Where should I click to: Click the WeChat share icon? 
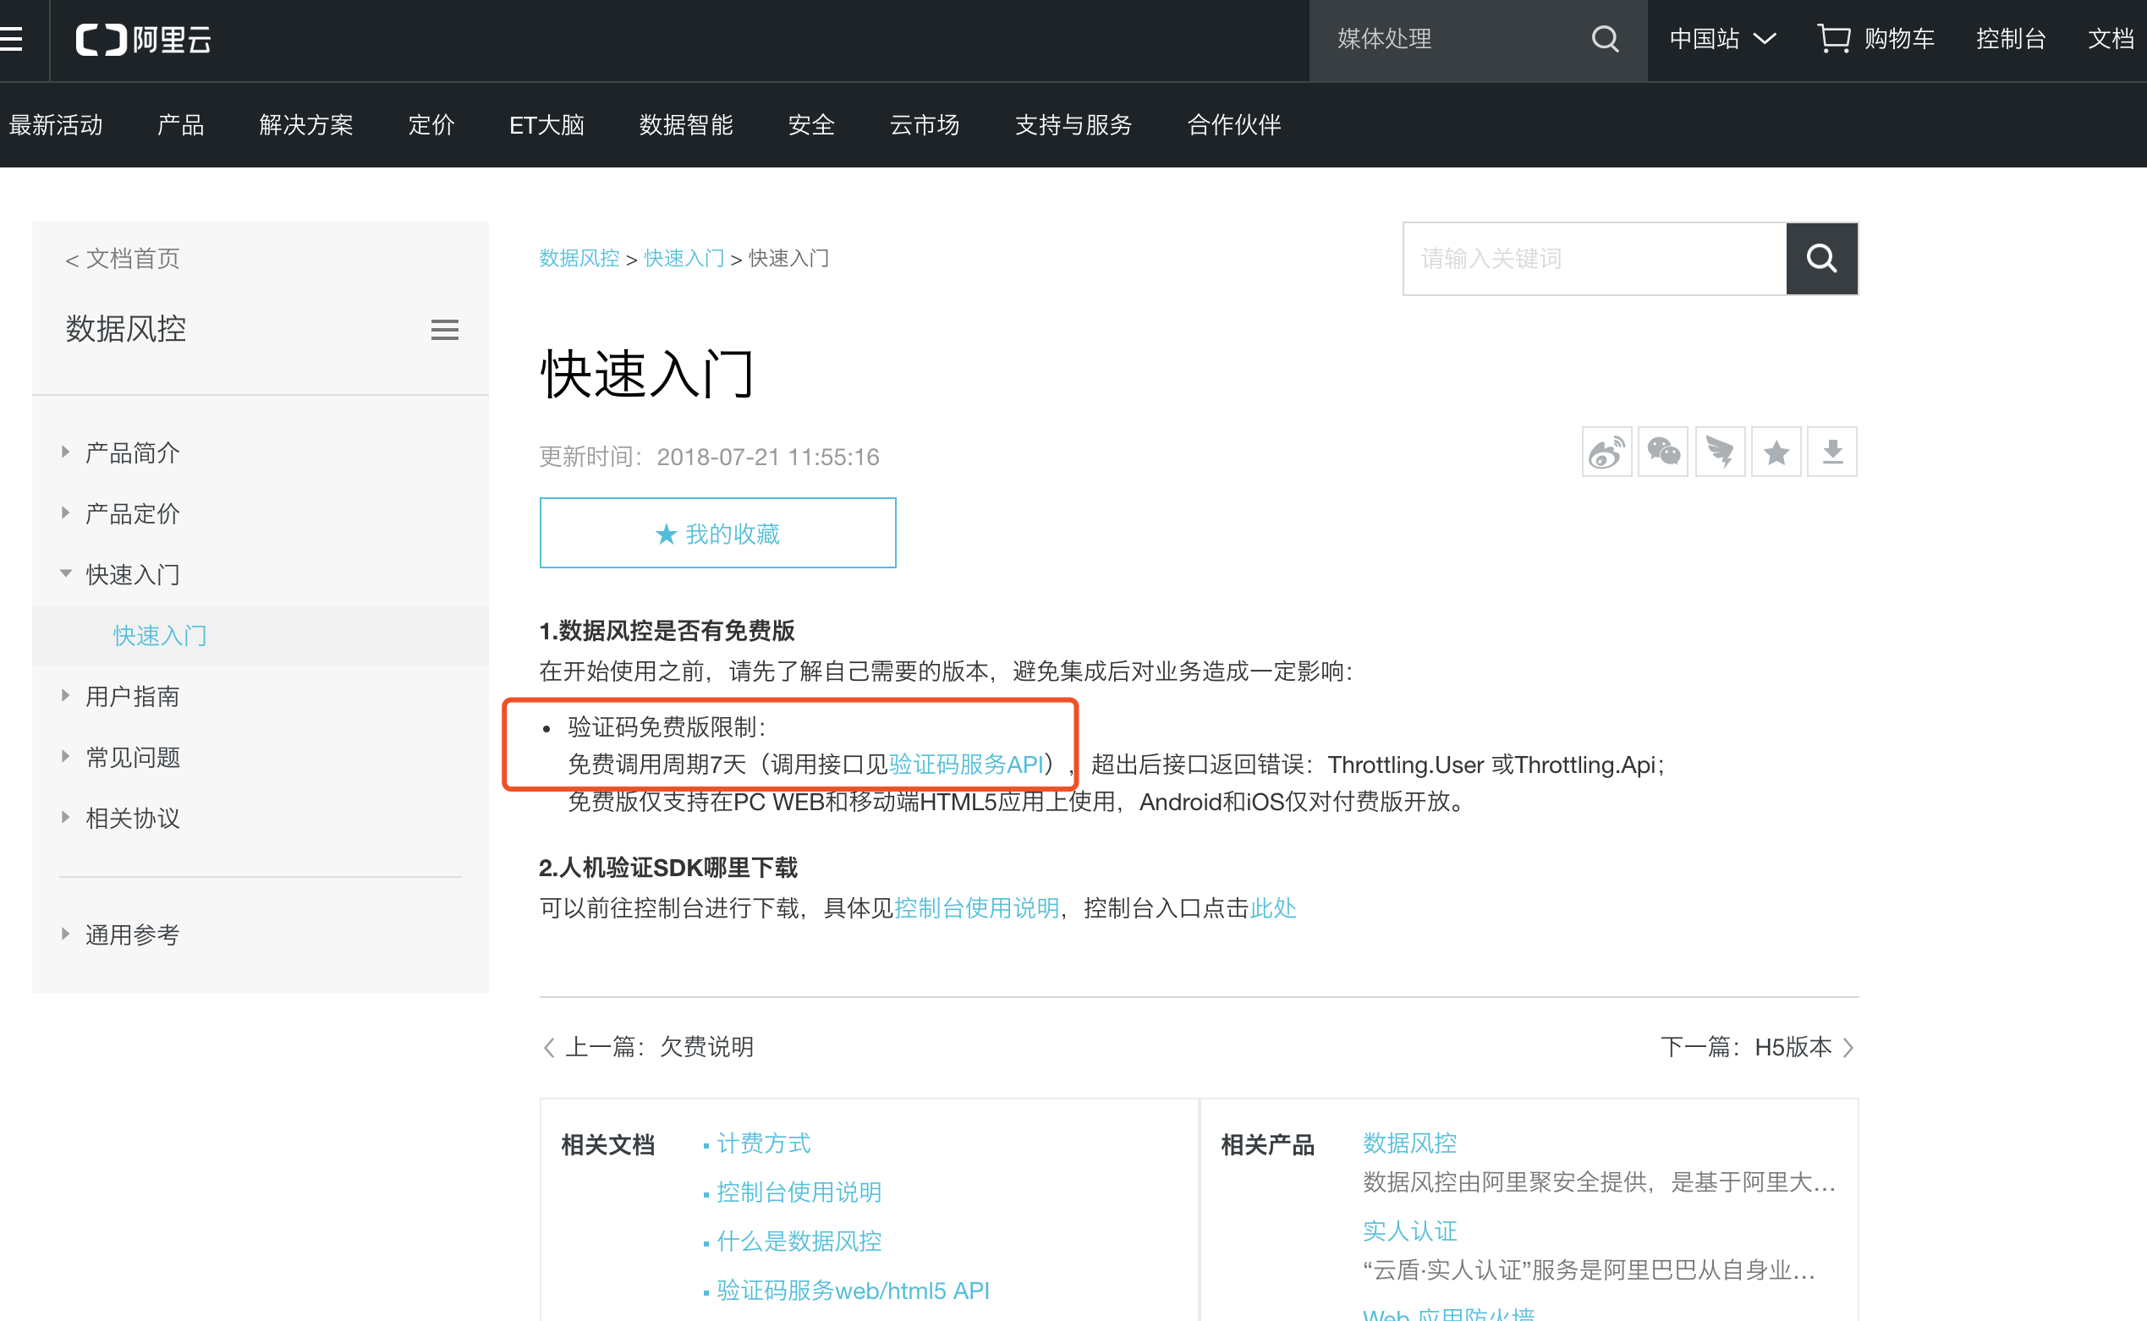pyautogui.click(x=1663, y=452)
